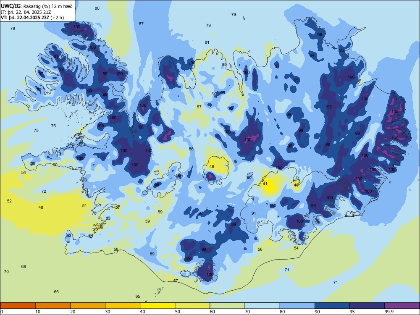Image resolution: width=420 pixels, height=315 pixels.
Task: Click the humidity value '88' on the western peninsula
Action: coord(33,163)
